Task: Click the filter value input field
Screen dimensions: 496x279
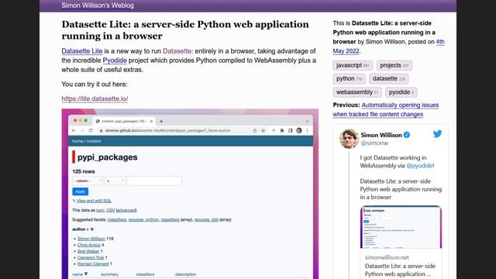Action: pos(154,181)
